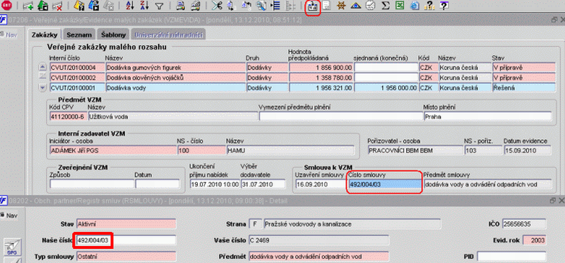The image size is (565, 263).
Task: Sort descending with the Z-A icon
Action: (145, 6)
